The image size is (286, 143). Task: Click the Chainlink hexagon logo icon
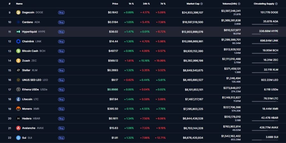pyautogui.click(x=18, y=42)
